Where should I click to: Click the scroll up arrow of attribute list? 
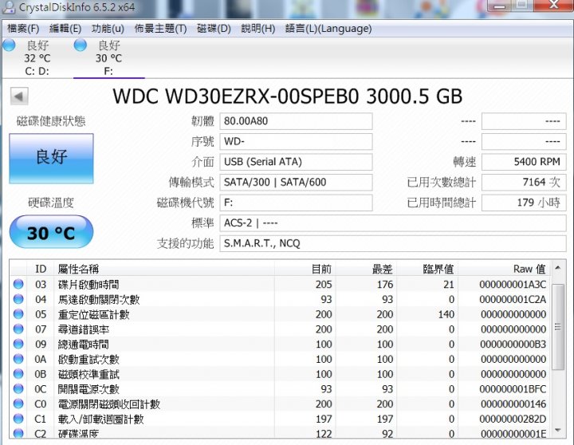tap(558, 268)
